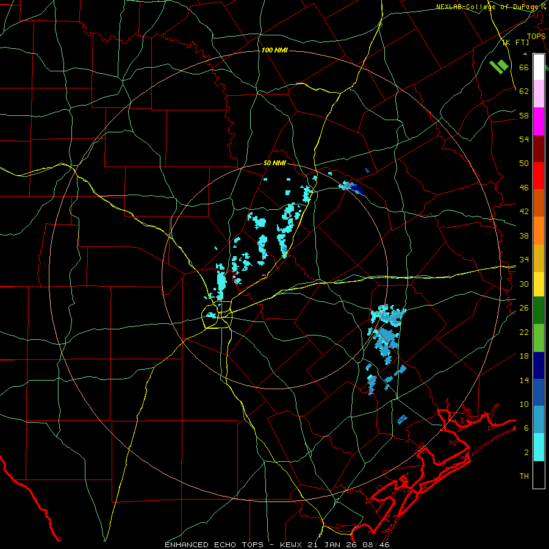549x549 pixels.
Task: Click the legend value '54'
Action: [x=524, y=139]
